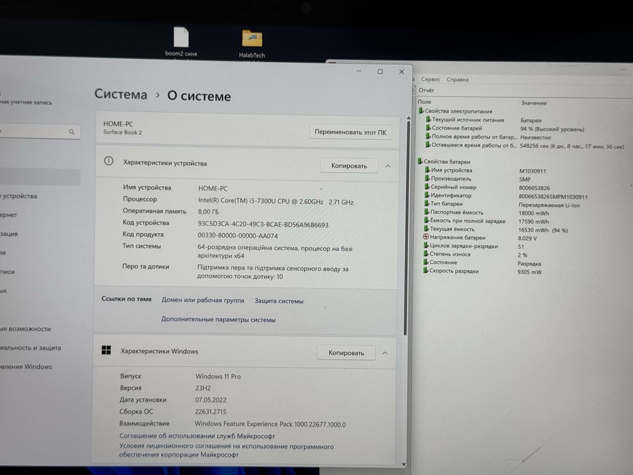Select the Отчёт toolbar item

426,90
